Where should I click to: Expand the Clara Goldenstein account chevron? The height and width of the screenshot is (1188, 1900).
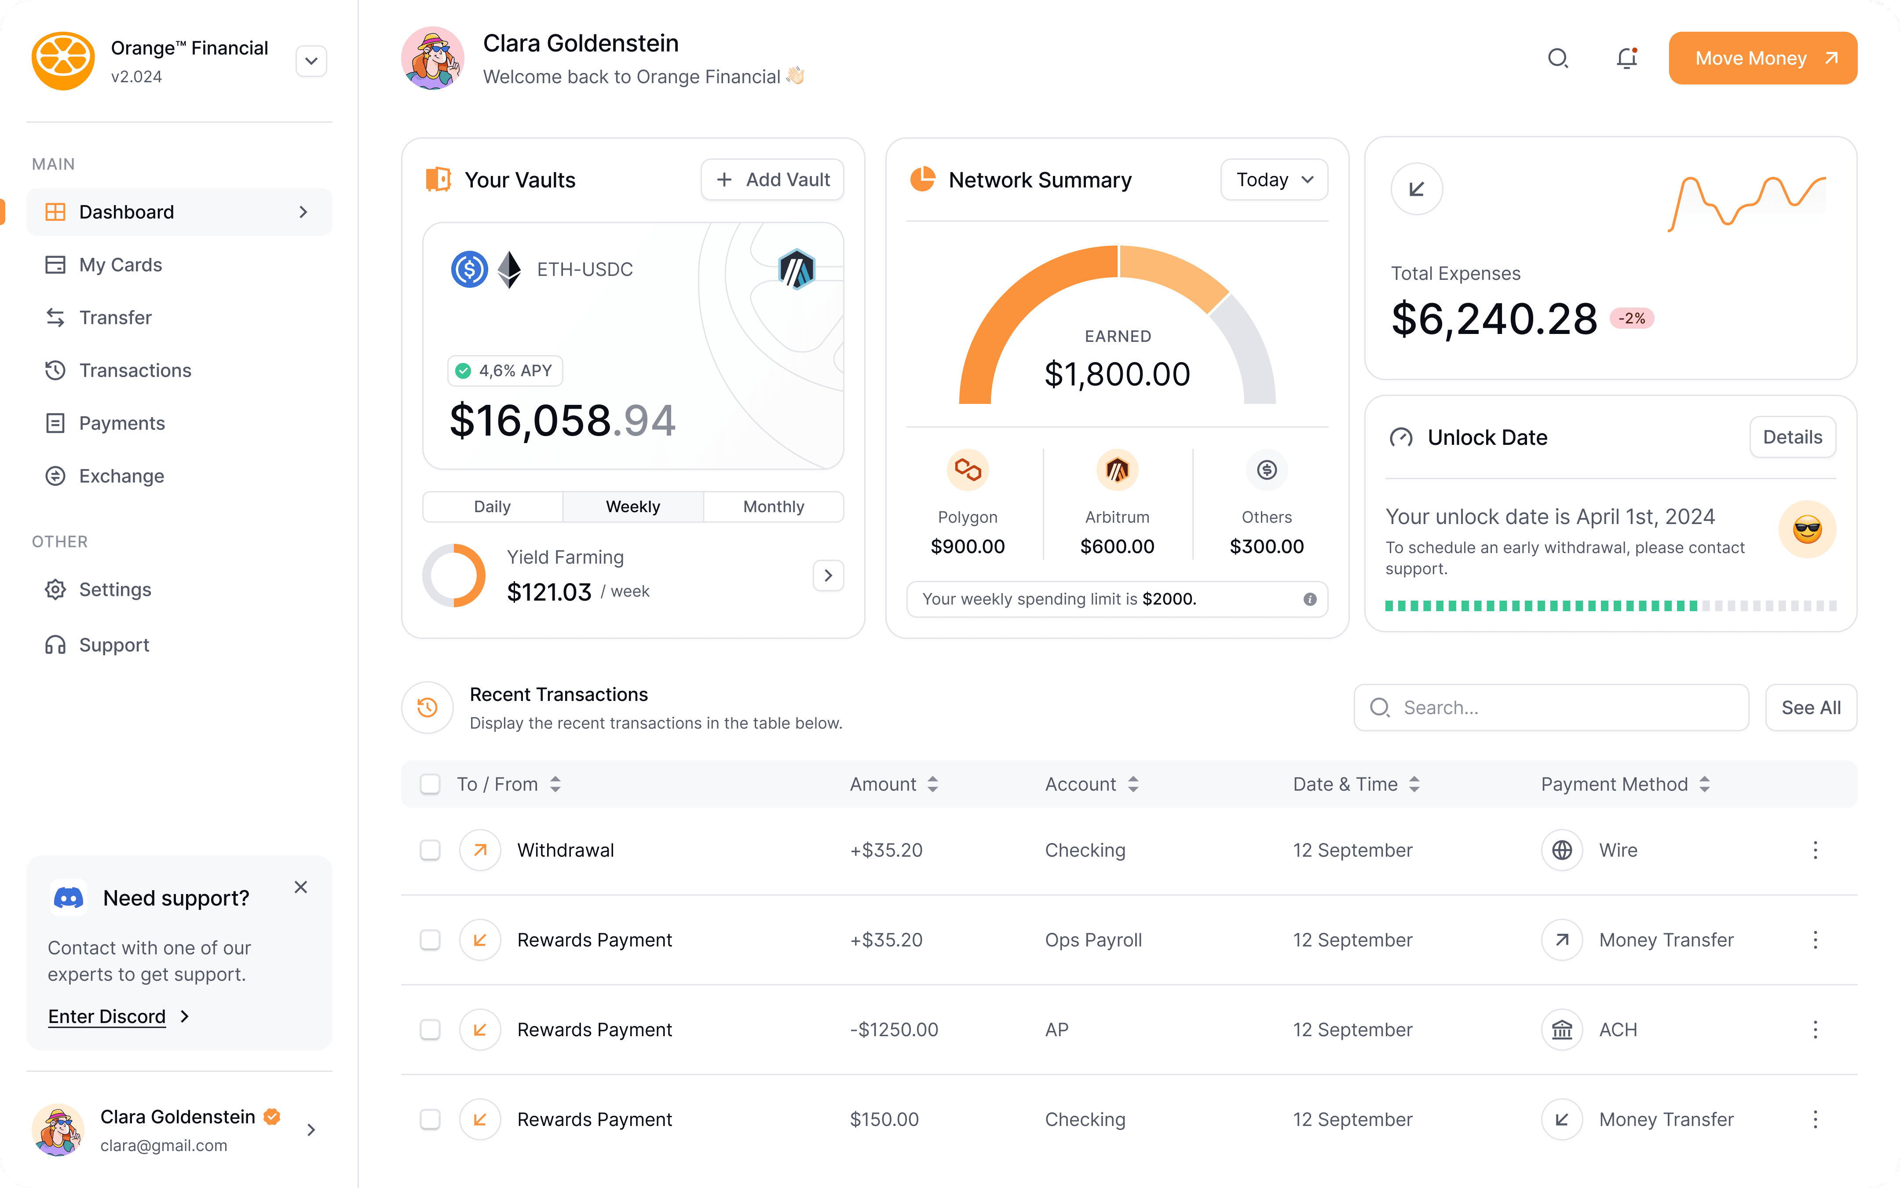(312, 1129)
